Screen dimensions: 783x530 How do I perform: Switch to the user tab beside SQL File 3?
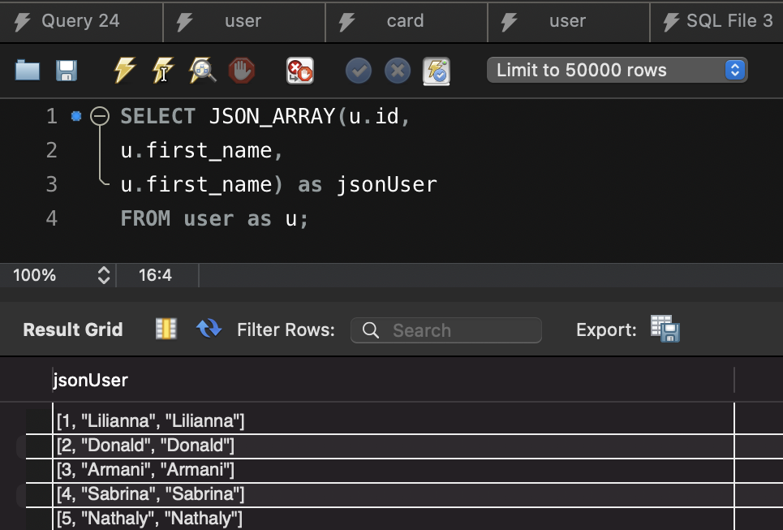(x=568, y=21)
